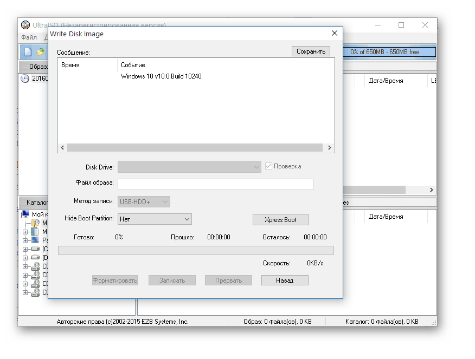This screenshot has height=359, width=475.
Task: Click the write progress bar
Action: (196, 250)
